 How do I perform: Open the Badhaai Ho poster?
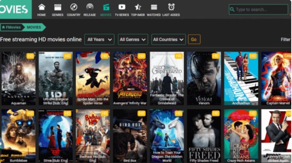coord(93,136)
